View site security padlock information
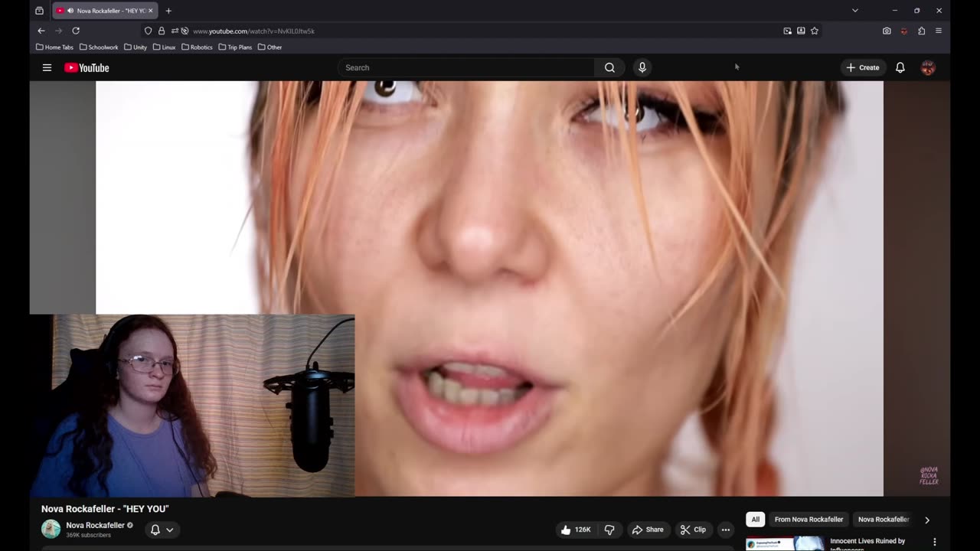The height and width of the screenshot is (551, 980). pyautogui.click(x=162, y=31)
